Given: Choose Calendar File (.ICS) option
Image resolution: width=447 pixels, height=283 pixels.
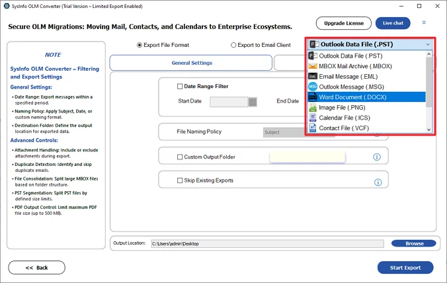Looking at the screenshot, I should click(366, 118).
